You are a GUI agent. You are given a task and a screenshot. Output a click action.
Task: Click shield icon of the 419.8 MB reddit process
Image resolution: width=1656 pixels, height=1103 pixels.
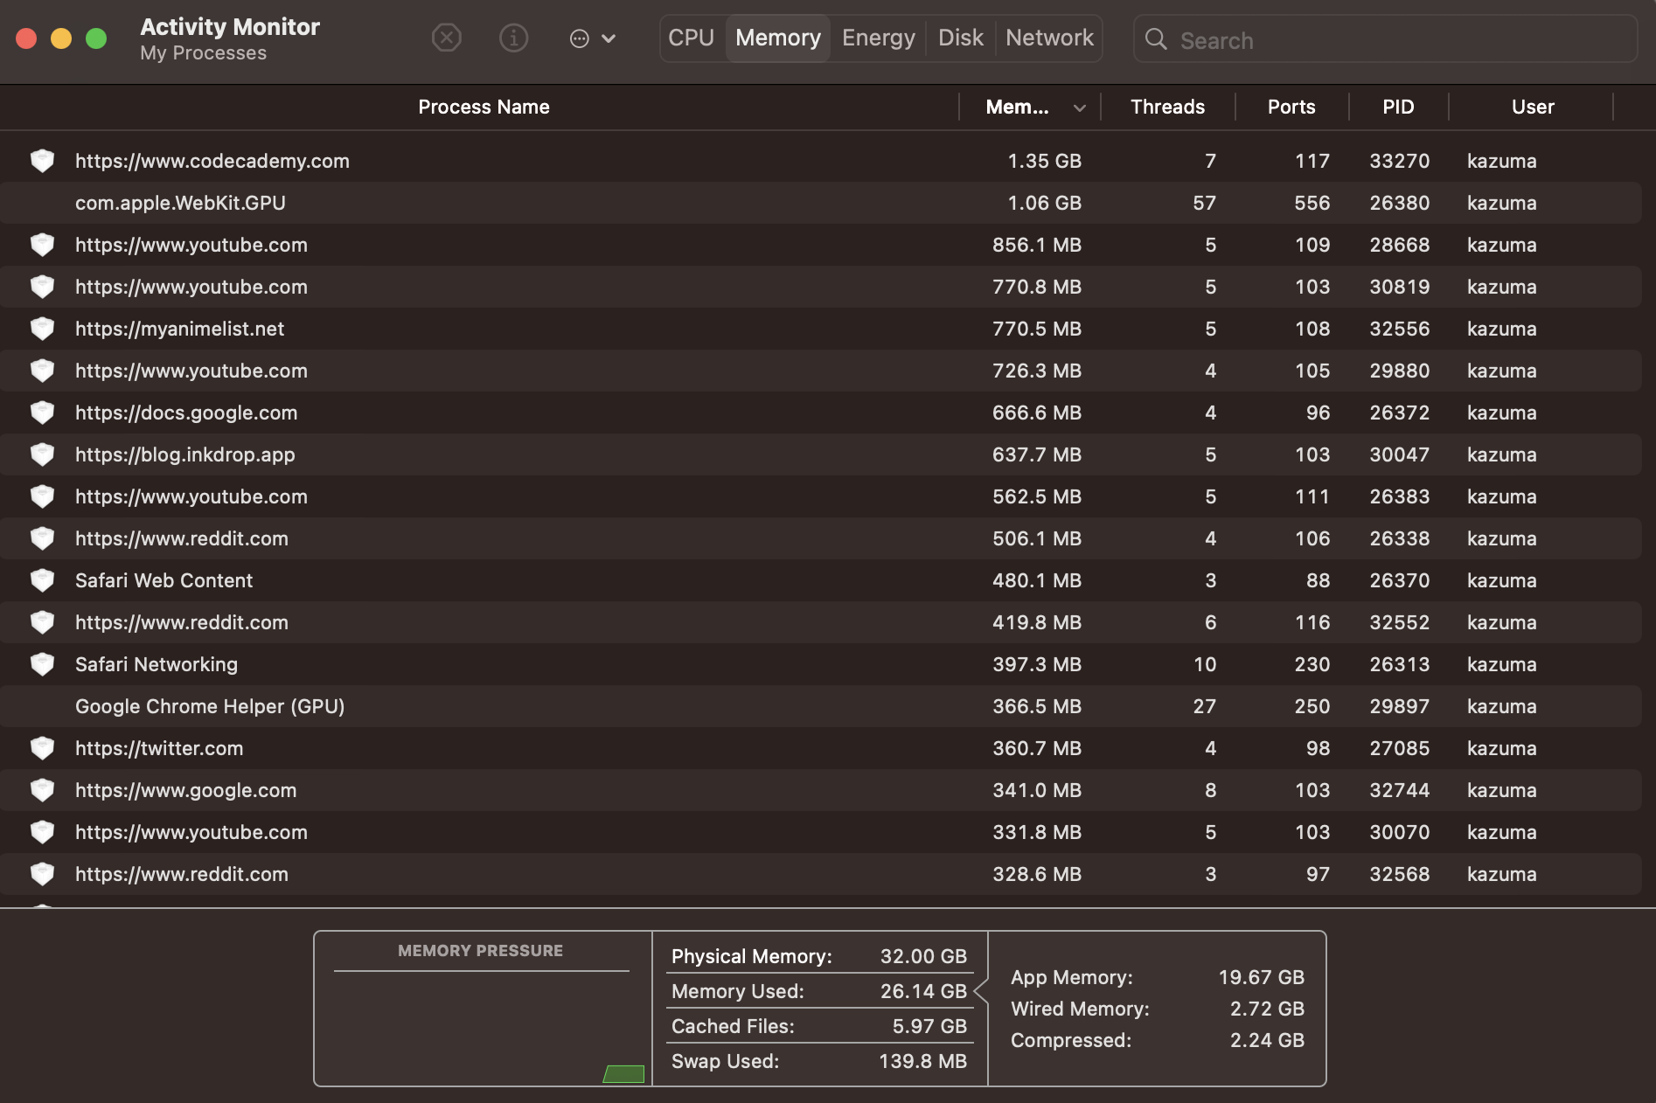pyautogui.click(x=42, y=622)
